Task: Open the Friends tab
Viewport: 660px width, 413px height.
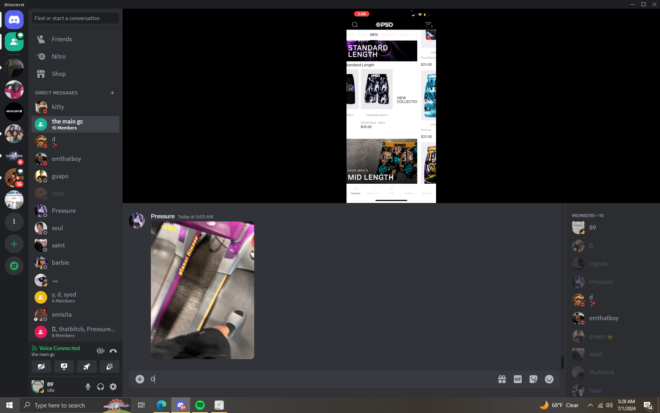Action: click(75, 39)
